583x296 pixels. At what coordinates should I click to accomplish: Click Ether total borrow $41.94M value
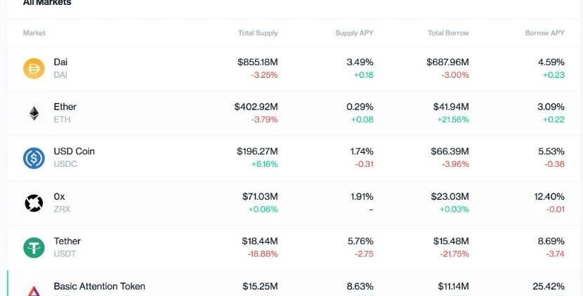[451, 107]
